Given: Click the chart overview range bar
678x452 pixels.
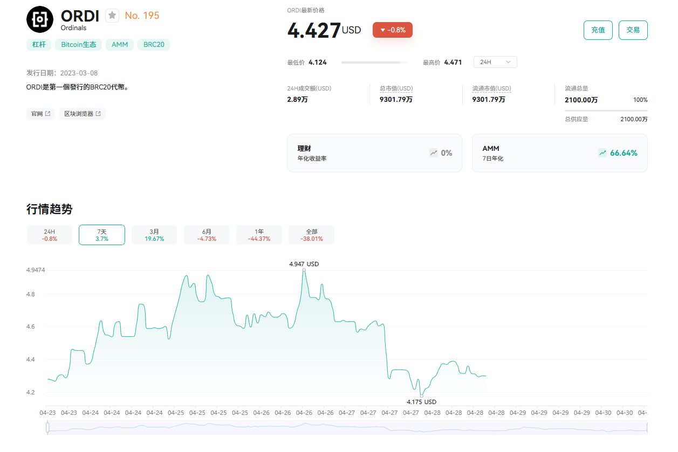Looking at the screenshot, I should pos(347,428).
